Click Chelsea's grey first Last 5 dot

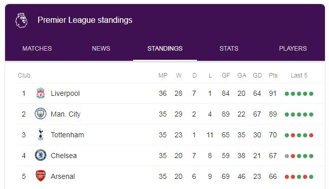pyautogui.click(x=287, y=156)
